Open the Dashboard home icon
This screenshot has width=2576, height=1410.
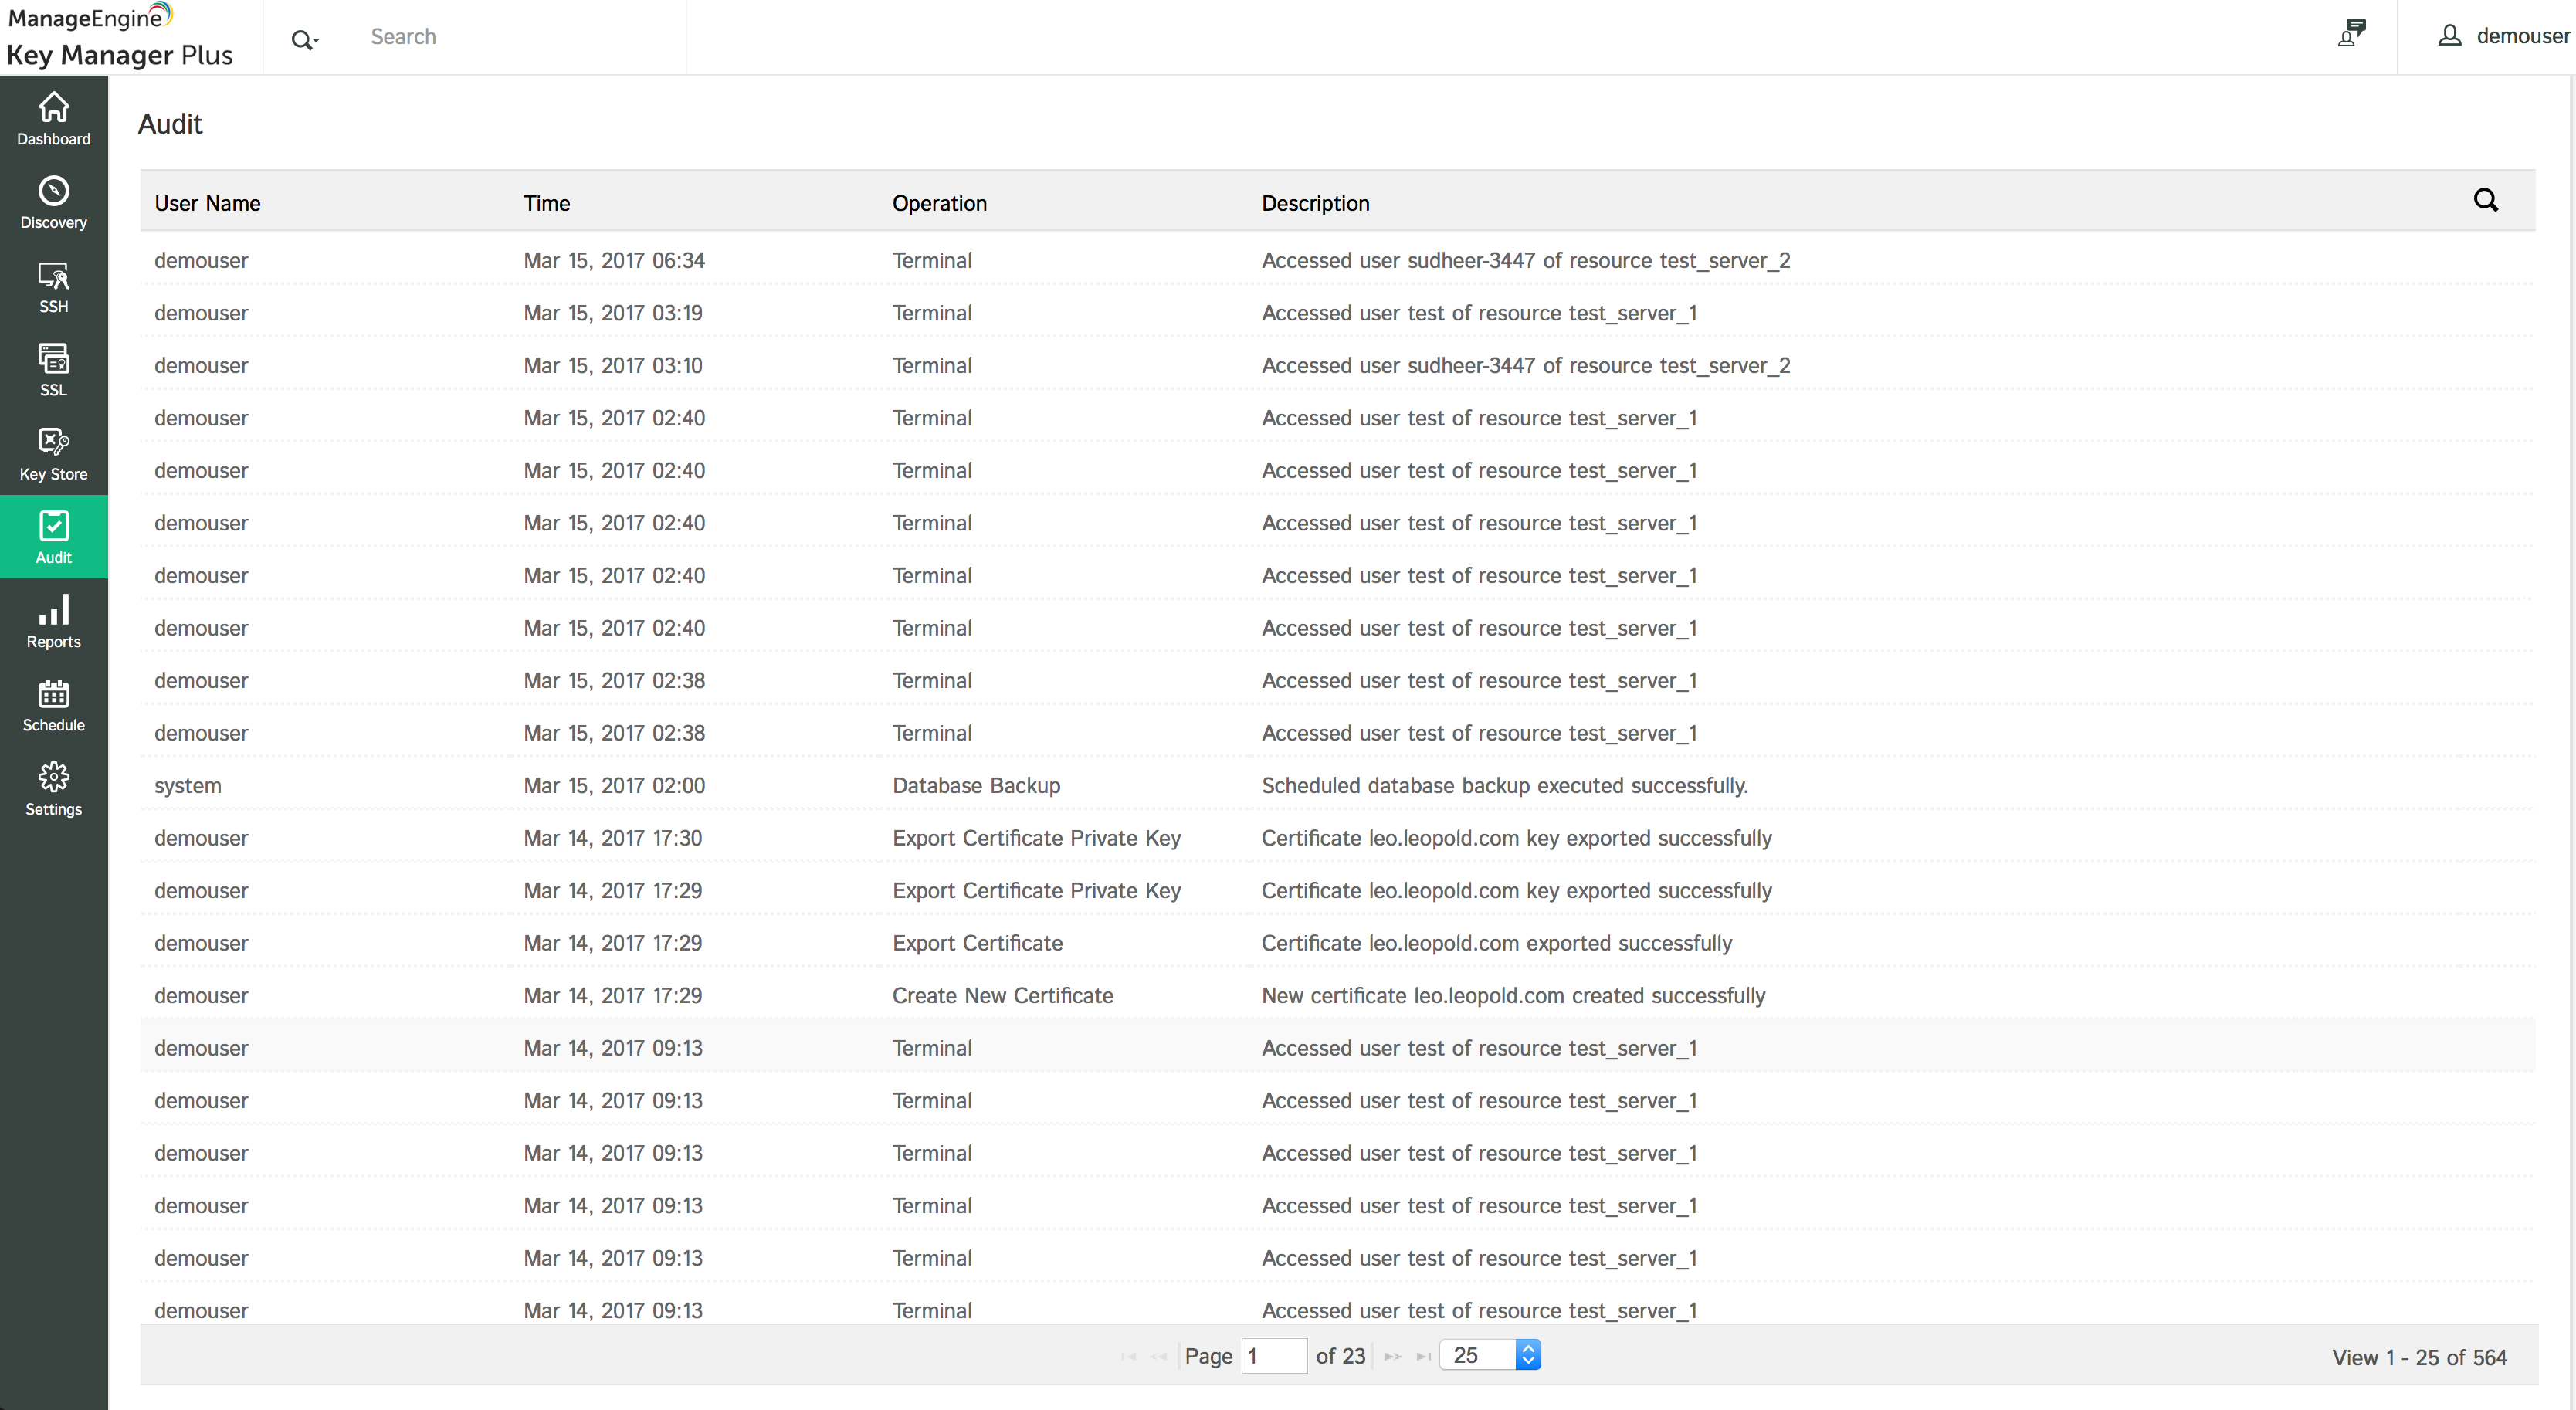point(53,118)
